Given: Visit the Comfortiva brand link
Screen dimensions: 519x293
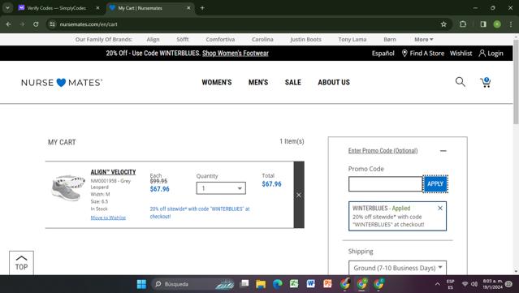Looking at the screenshot, I should coord(220,39).
